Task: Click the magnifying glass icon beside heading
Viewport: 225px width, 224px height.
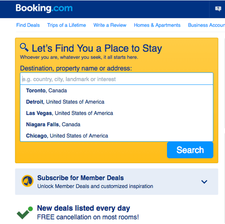Action: (24, 47)
